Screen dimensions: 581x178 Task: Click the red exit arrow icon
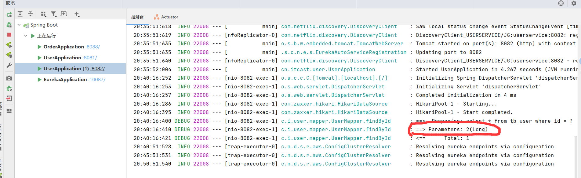click(9, 98)
